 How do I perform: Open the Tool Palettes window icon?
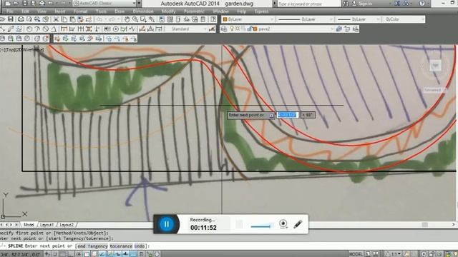coord(178,19)
